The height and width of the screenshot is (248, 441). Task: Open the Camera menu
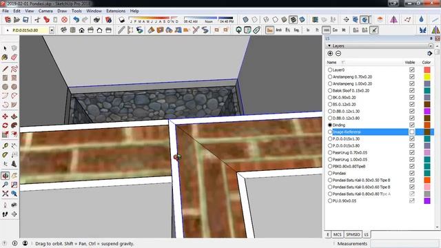(45, 11)
